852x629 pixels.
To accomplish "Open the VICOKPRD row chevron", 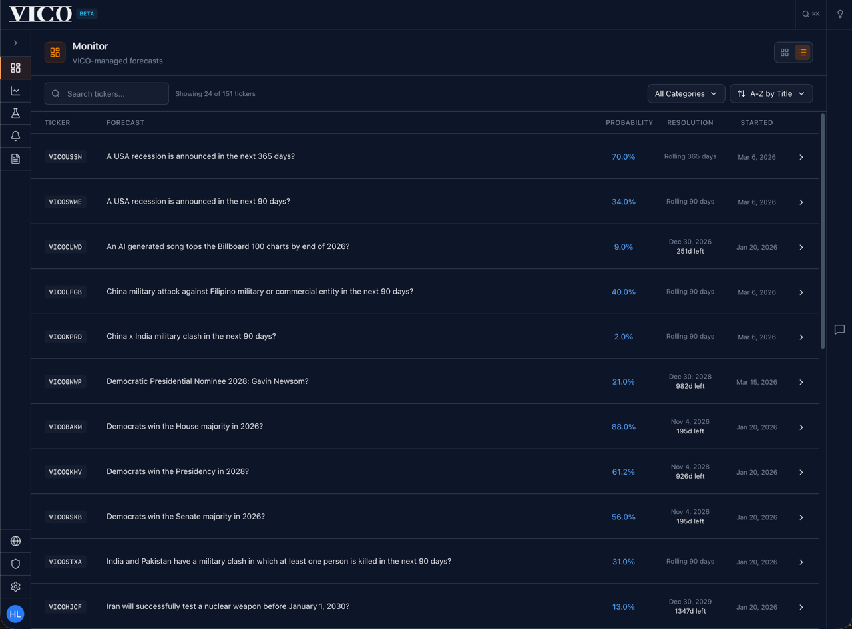I will [x=801, y=337].
